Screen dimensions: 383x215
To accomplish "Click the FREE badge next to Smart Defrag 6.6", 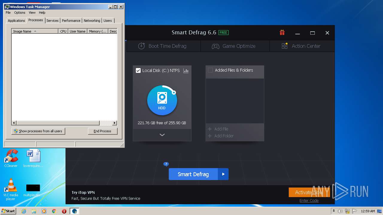I will (x=224, y=33).
